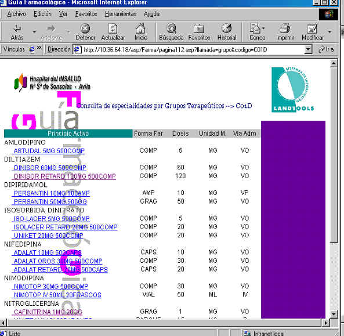Expand the Correo mail dropdown
The width and height of the screenshot is (344, 336).
pos(263,28)
